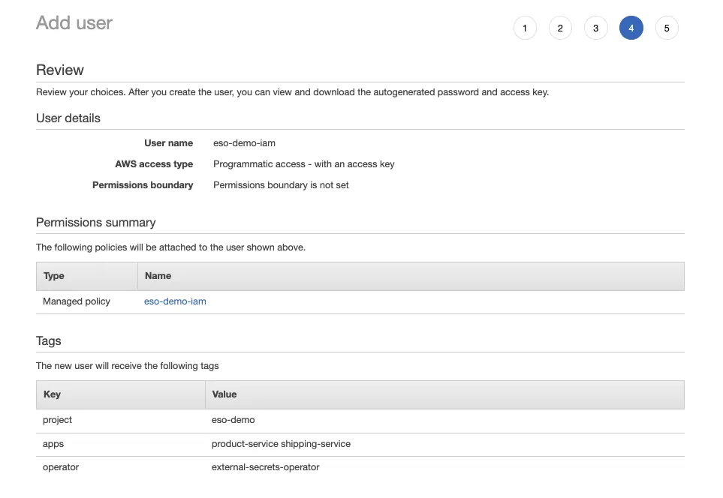The width and height of the screenshot is (723, 498).
Task: Click the eso-demo-iam user name value
Action: (244, 142)
